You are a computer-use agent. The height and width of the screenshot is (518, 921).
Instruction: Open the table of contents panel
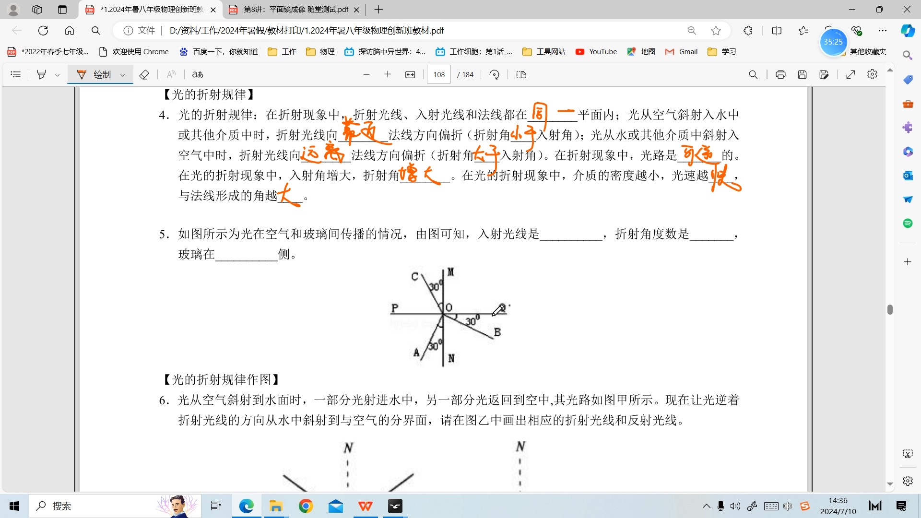point(16,74)
